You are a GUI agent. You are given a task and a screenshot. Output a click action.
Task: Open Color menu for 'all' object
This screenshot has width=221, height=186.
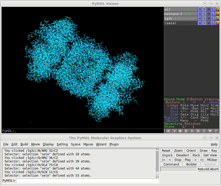217,9
